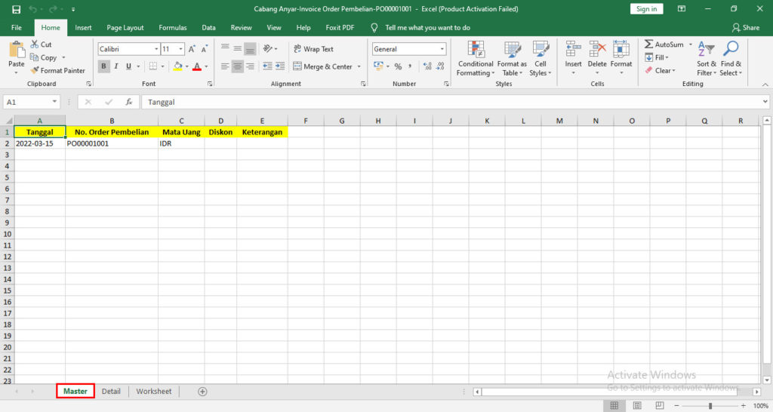This screenshot has height=412, width=773.
Task: Toggle Underline formatting
Action: tap(128, 66)
